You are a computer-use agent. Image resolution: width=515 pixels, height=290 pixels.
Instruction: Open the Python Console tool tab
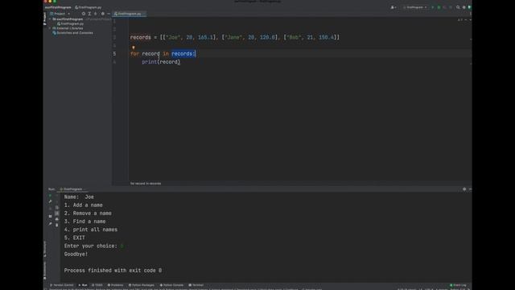[171, 285]
